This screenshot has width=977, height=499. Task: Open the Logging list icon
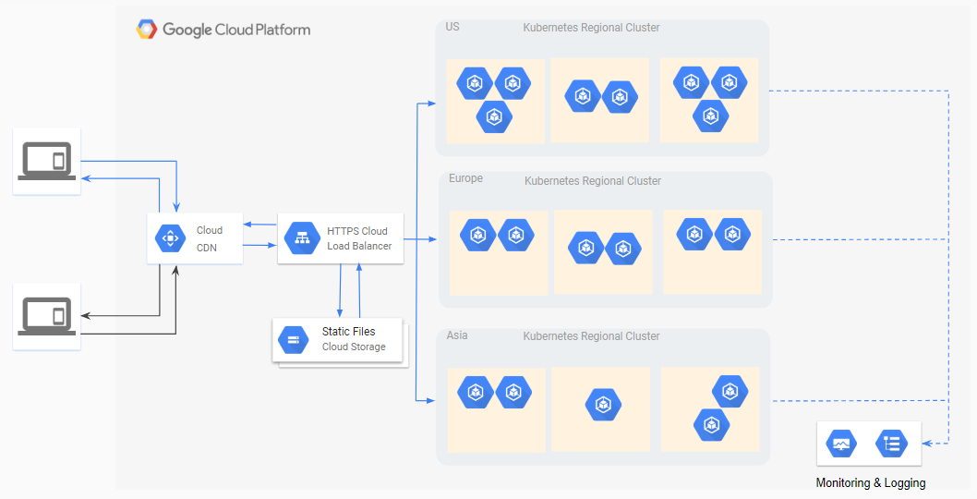(x=891, y=444)
